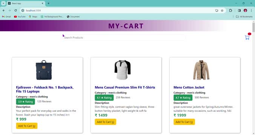Add the Mens Cotton Jacket to cart
Viewport: 255px width, 135px height.
(184, 122)
